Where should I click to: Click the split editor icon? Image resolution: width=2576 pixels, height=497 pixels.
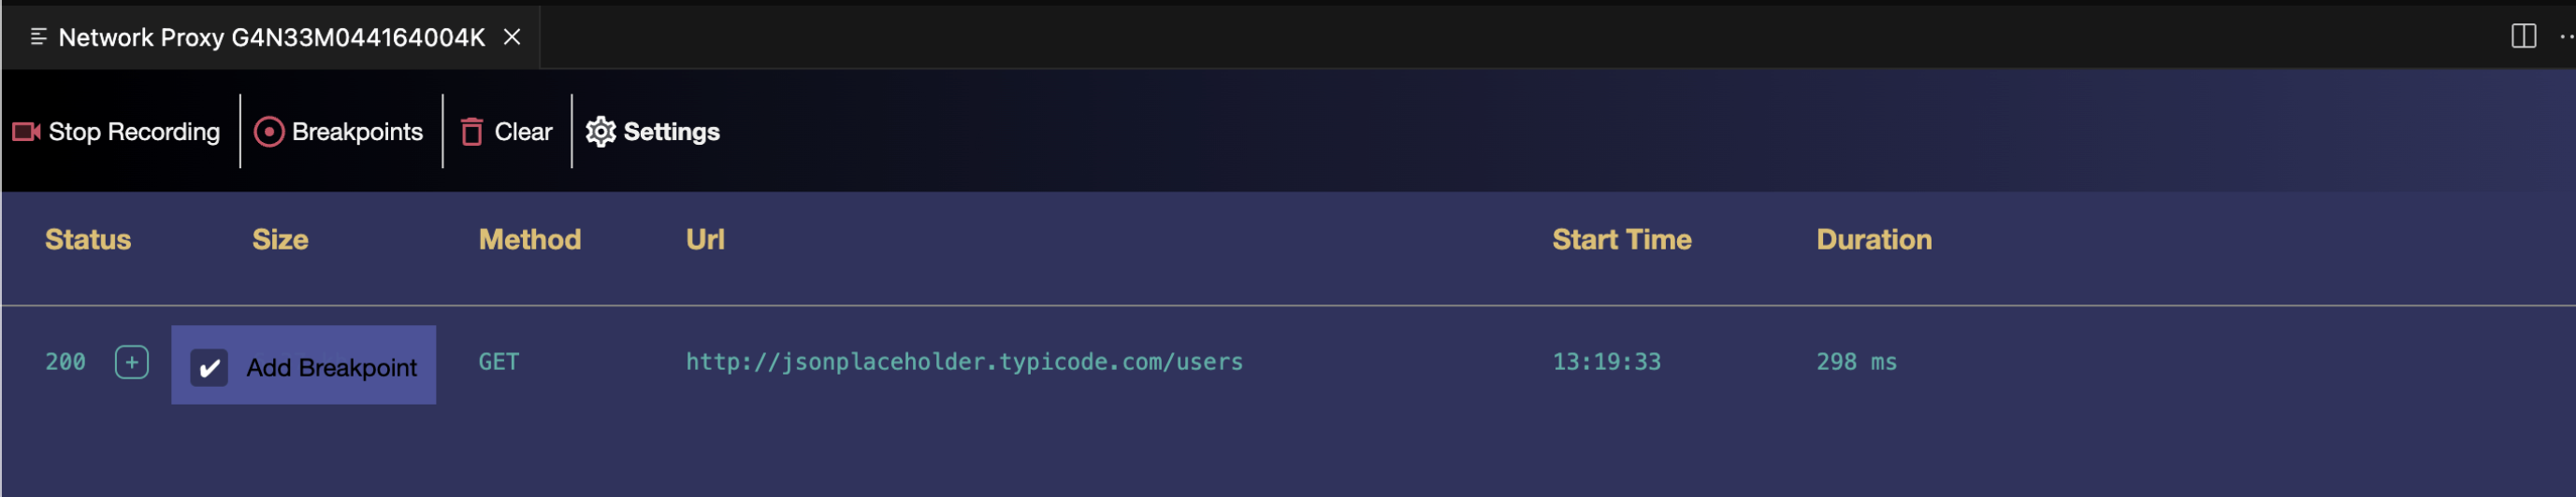(2523, 37)
